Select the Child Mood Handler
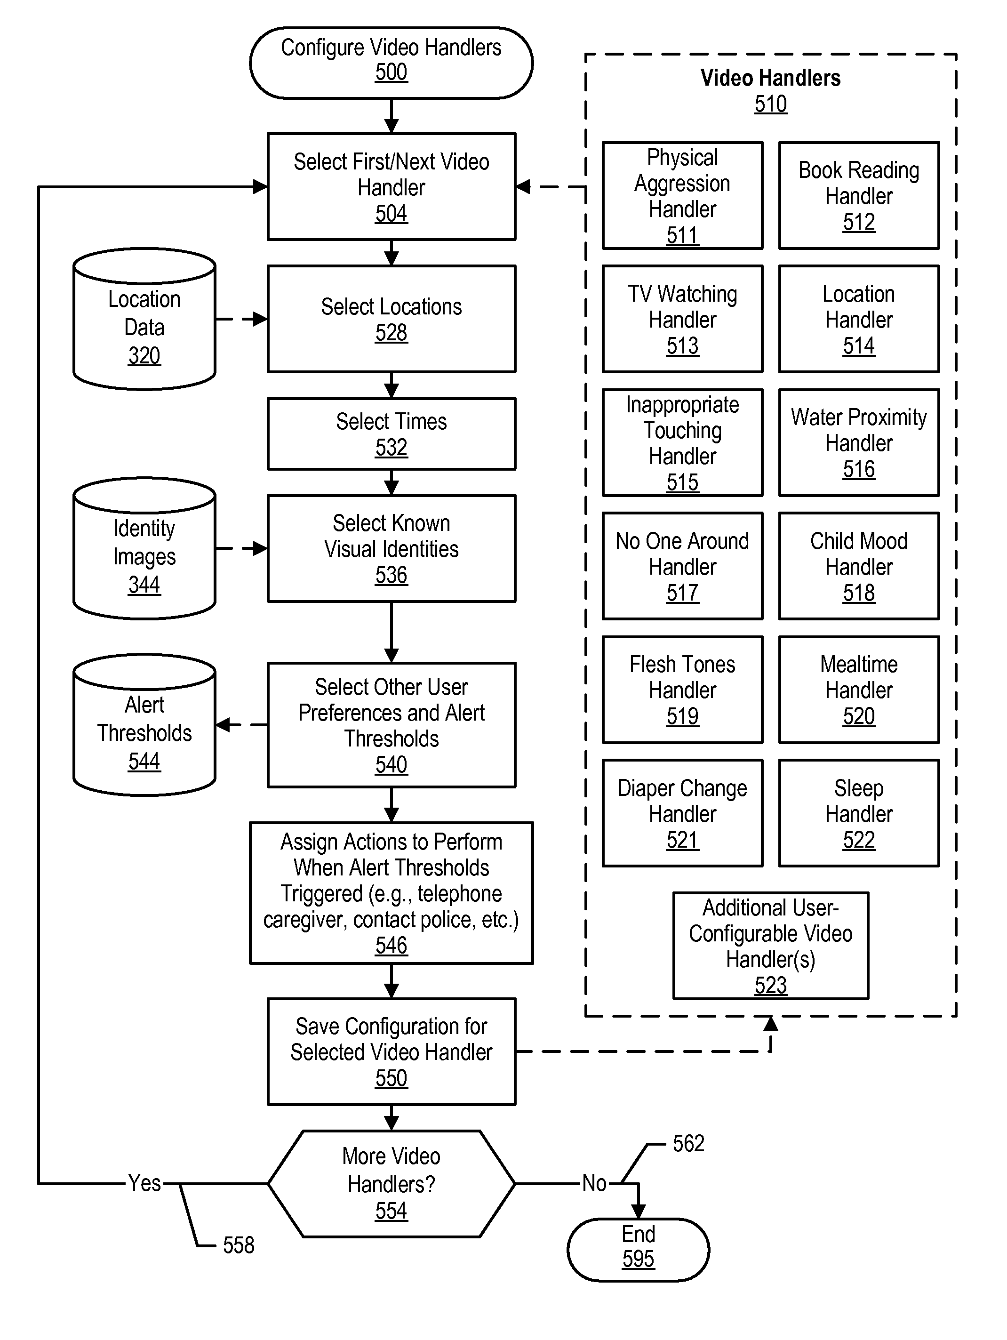This screenshot has width=1007, height=1340. pos(887,549)
